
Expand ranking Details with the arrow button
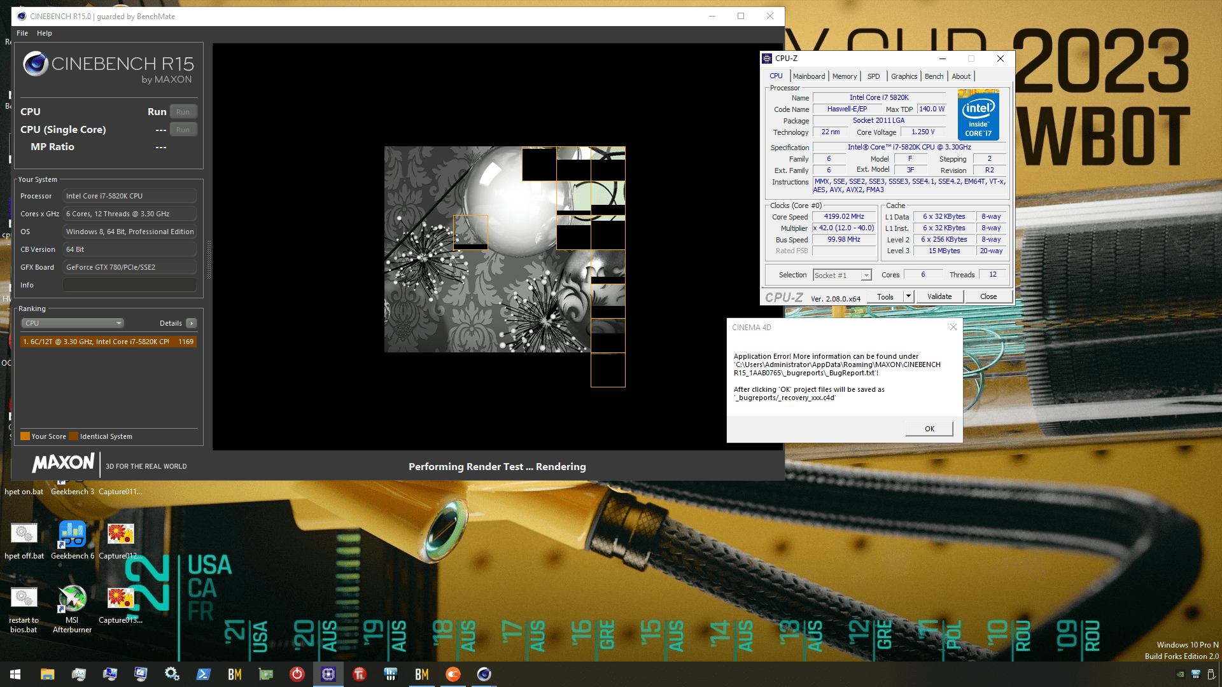coord(192,323)
